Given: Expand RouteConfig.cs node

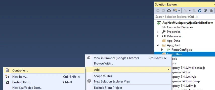Looking at the screenshot, I should 162,50.
